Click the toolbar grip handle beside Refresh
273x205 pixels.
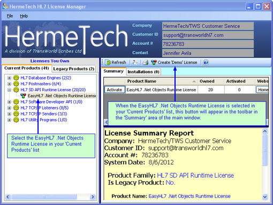(x=102, y=62)
